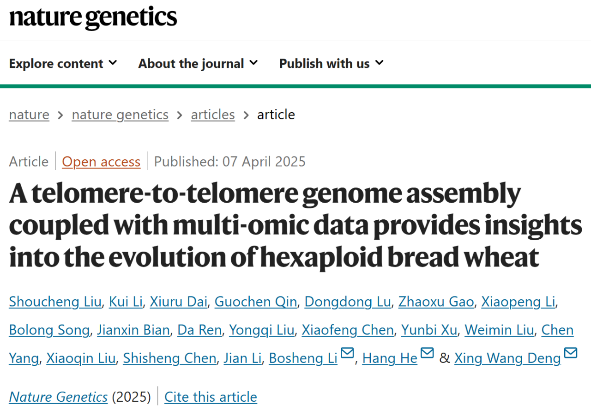Screen dimensions: 591x417
Task: Go to the nature breadcrumb link
Action: [29, 115]
